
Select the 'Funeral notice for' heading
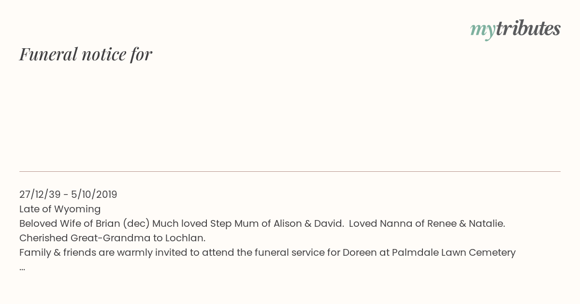(86, 55)
